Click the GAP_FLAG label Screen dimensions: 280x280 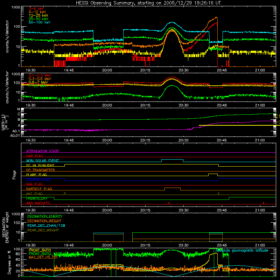(34, 156)
